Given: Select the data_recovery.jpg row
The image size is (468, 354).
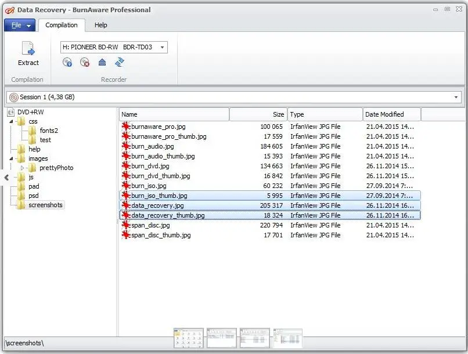Looking at the screenshot, I should pyautogui.click(x=270, y=205).
